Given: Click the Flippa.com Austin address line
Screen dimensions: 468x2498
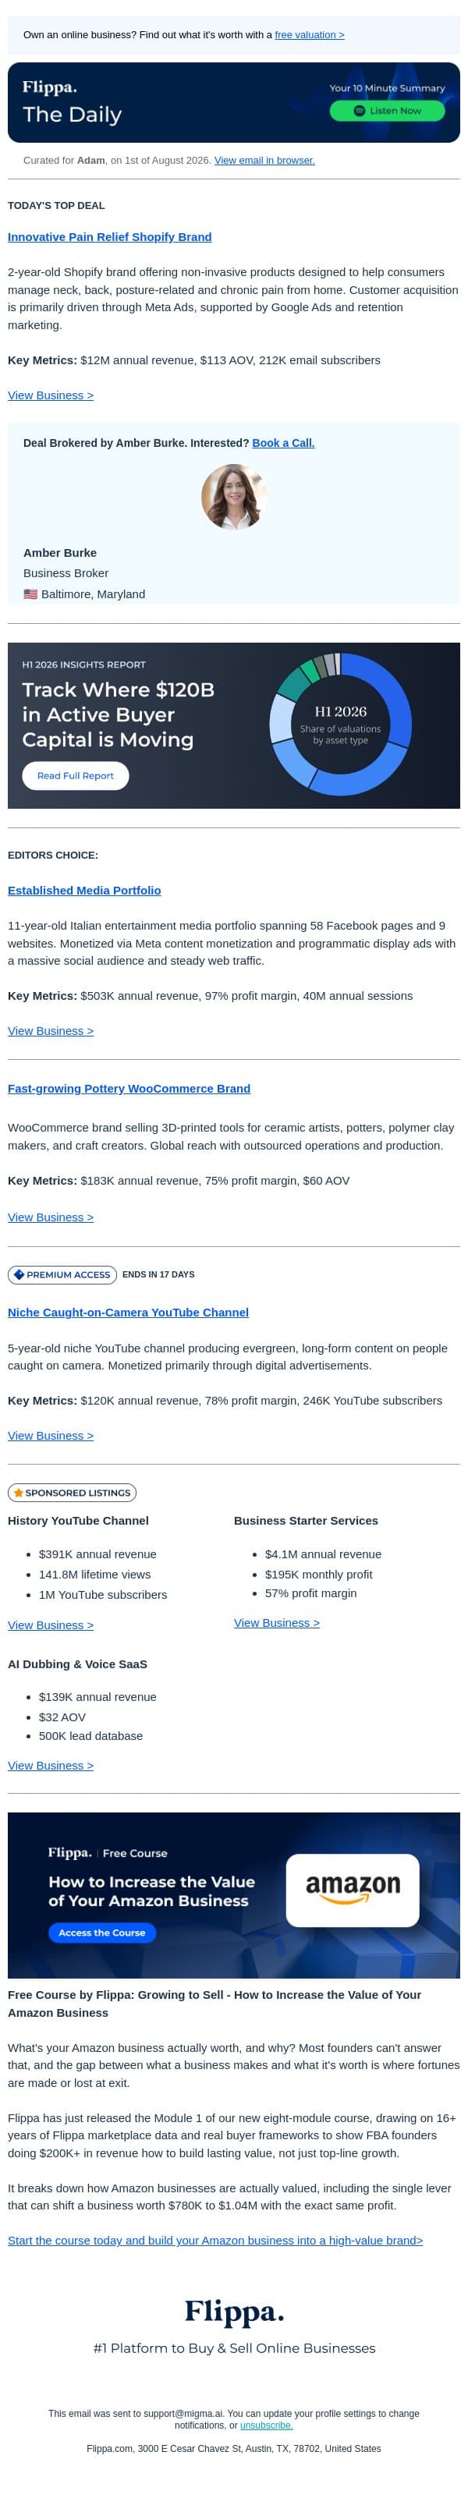Looking at the screenshot, I should [233, 2449].
